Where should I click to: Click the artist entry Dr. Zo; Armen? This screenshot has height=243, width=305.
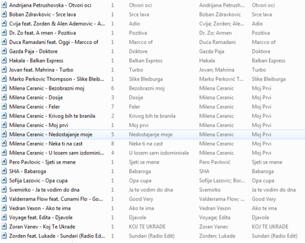(x=215, y=33)
